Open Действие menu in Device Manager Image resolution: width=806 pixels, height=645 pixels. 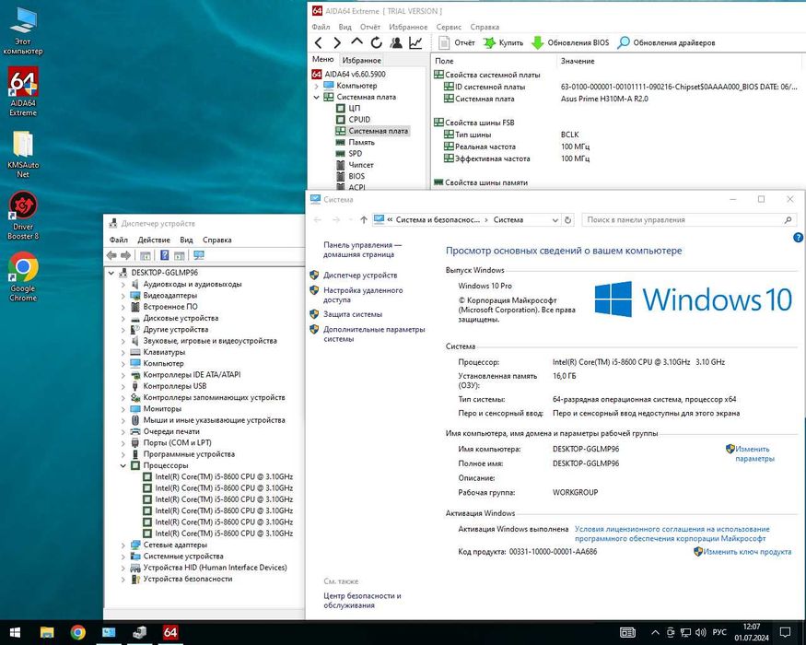click(154, 240)
